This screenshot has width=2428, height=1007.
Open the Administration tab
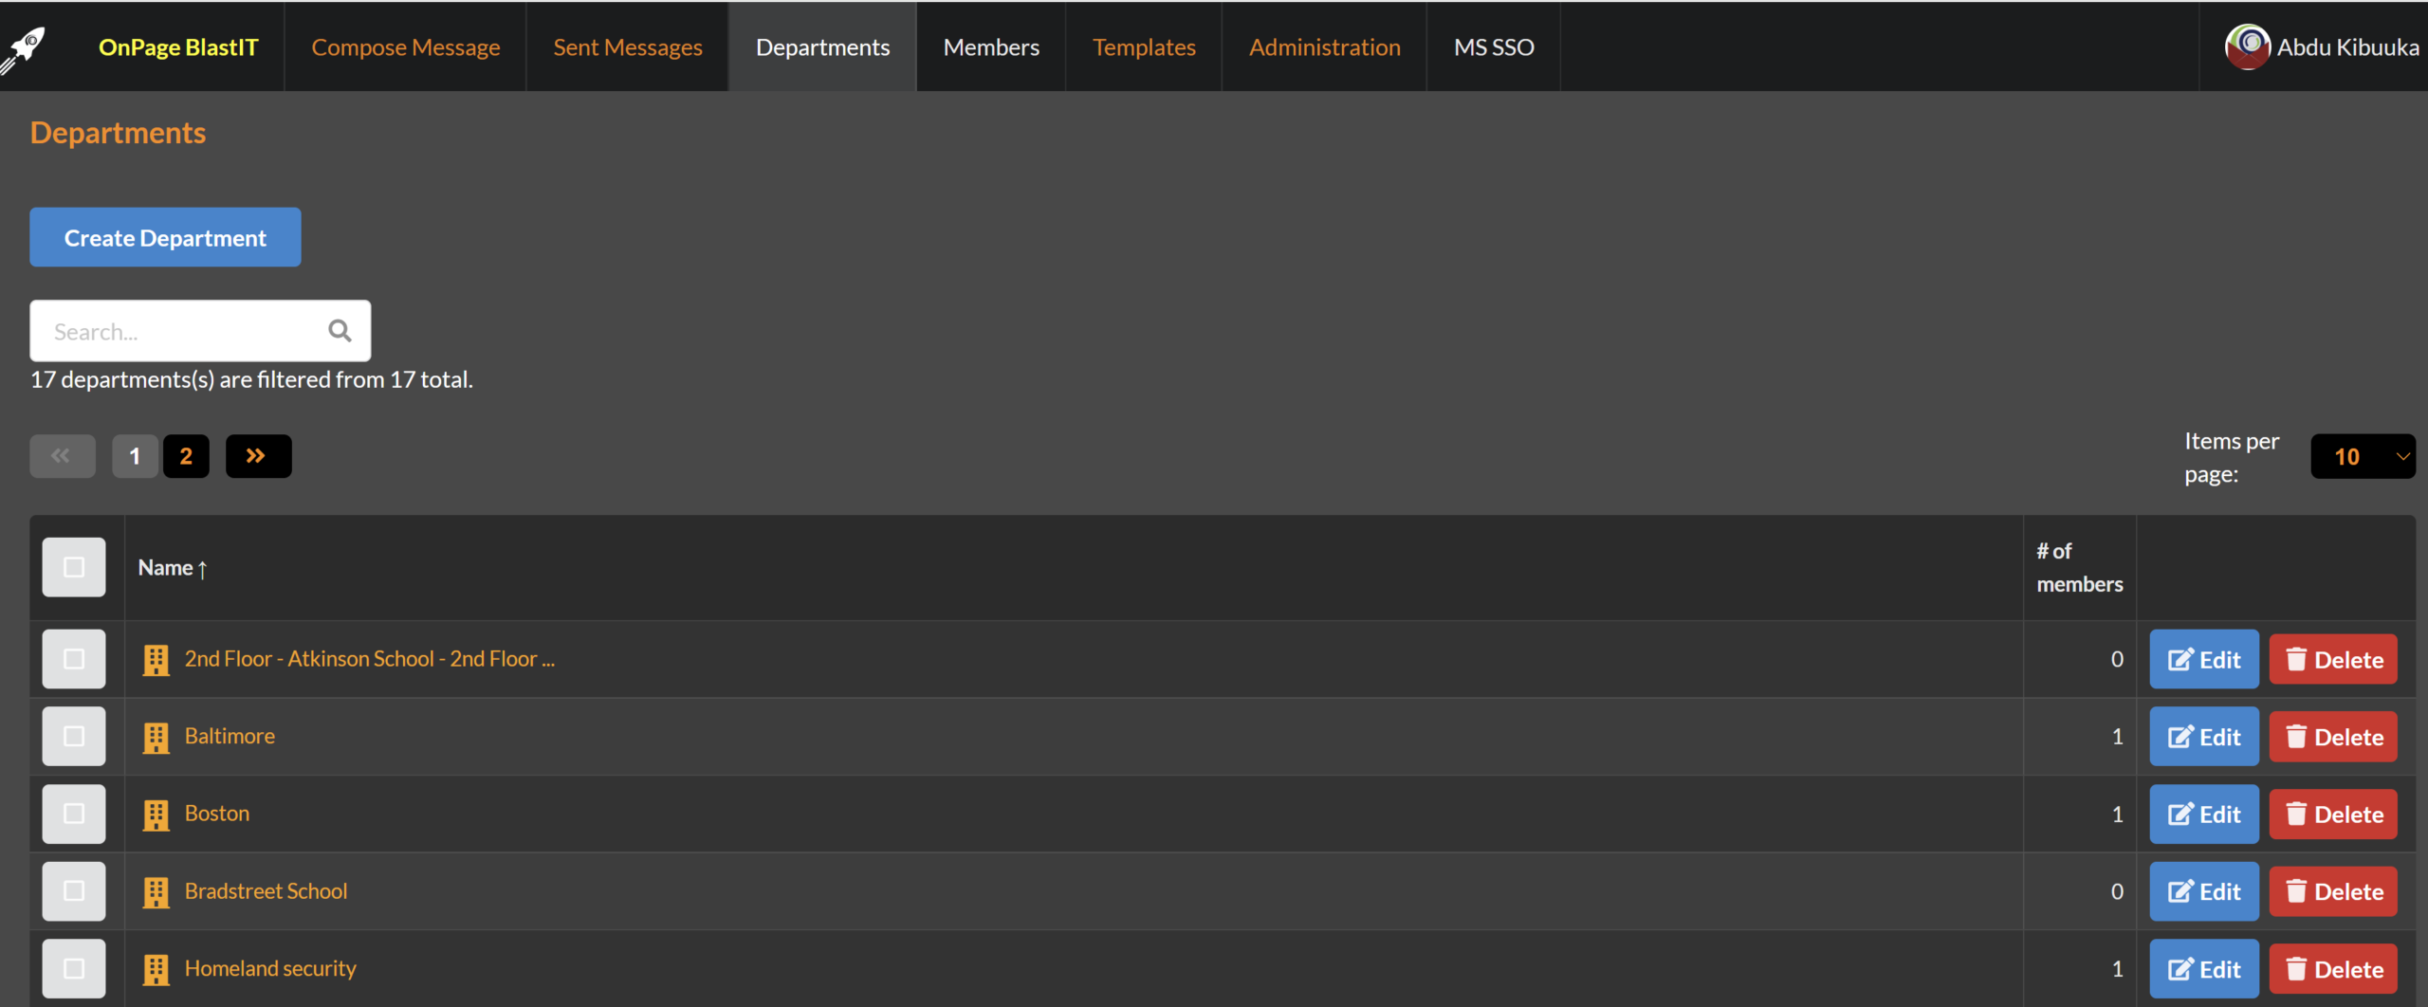click(1324, 47)
